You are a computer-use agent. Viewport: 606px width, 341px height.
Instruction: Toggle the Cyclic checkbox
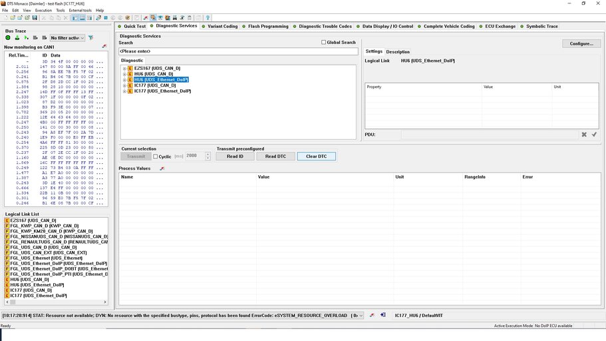[156, 157]
